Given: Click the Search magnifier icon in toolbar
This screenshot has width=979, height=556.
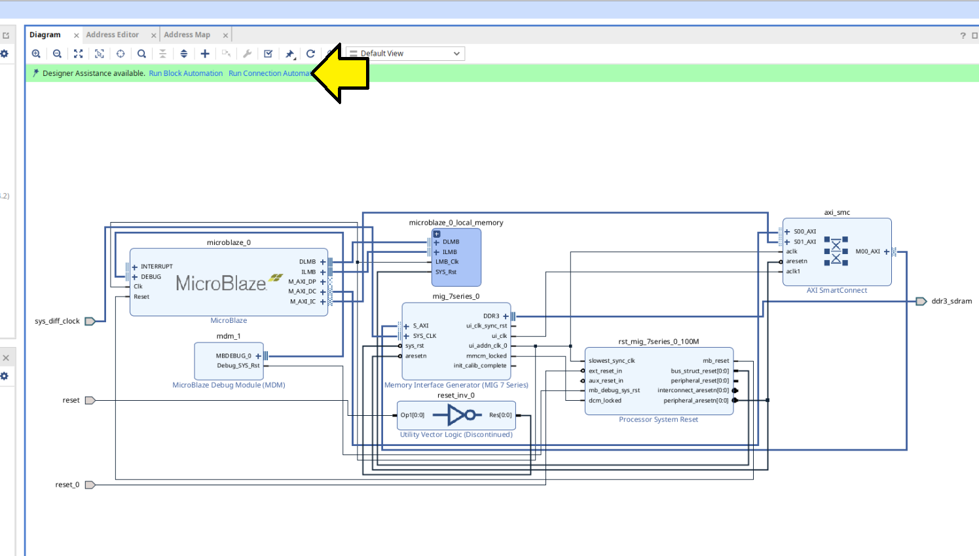Looking at the screenshot, I should tap(141, 54).
